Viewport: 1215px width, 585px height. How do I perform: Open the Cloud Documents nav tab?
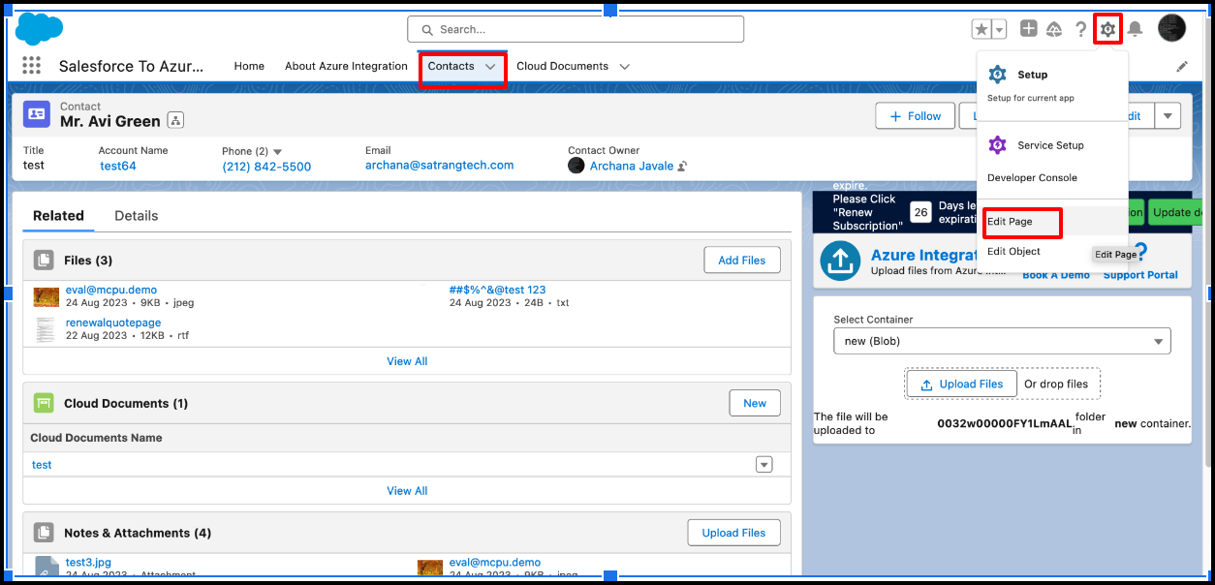pos(562,66)
